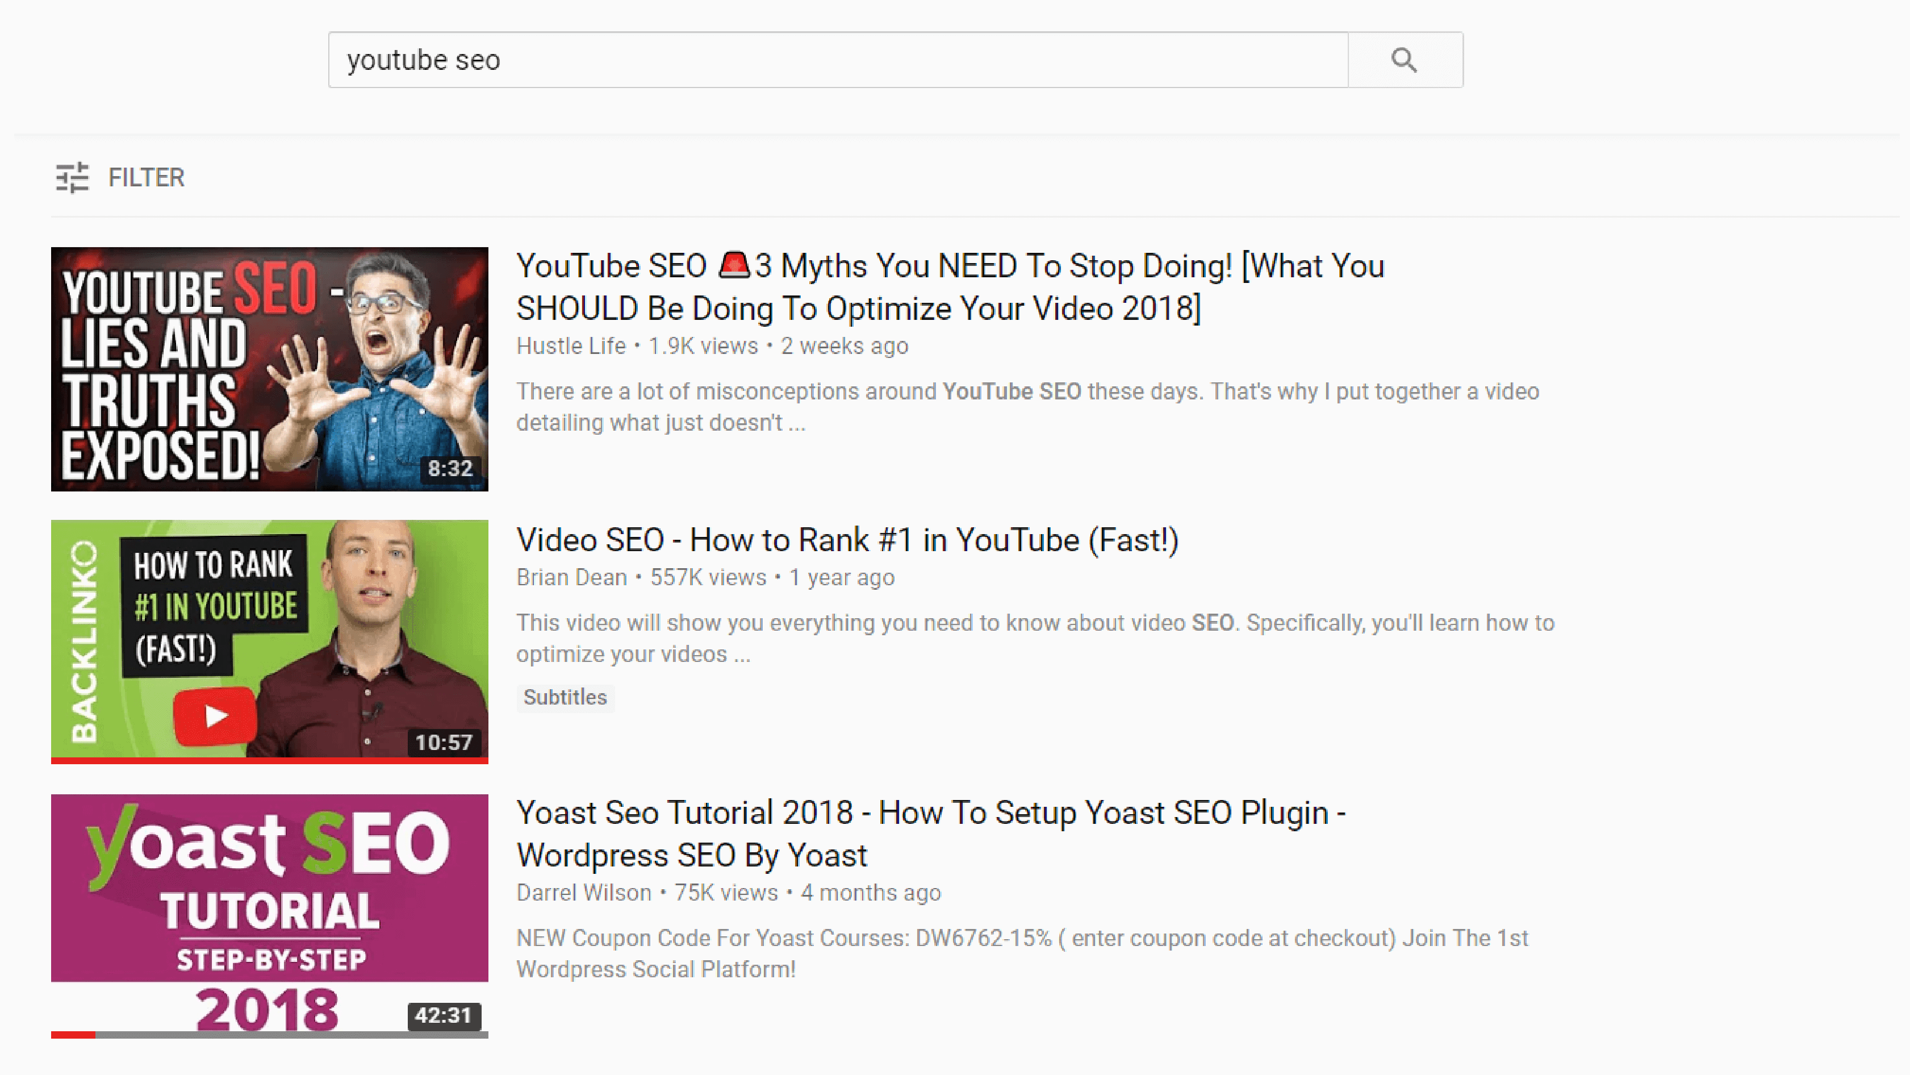Click the red siren emoji in first video title

pyautogui.click(x=733, y=265)
